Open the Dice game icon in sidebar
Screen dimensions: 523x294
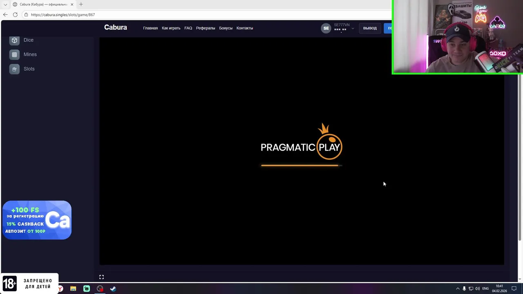click(14, 40)
